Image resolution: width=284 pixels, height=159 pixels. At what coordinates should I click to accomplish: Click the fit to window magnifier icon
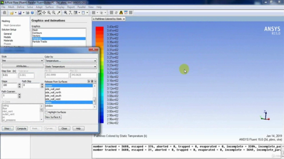click(66, 13)
